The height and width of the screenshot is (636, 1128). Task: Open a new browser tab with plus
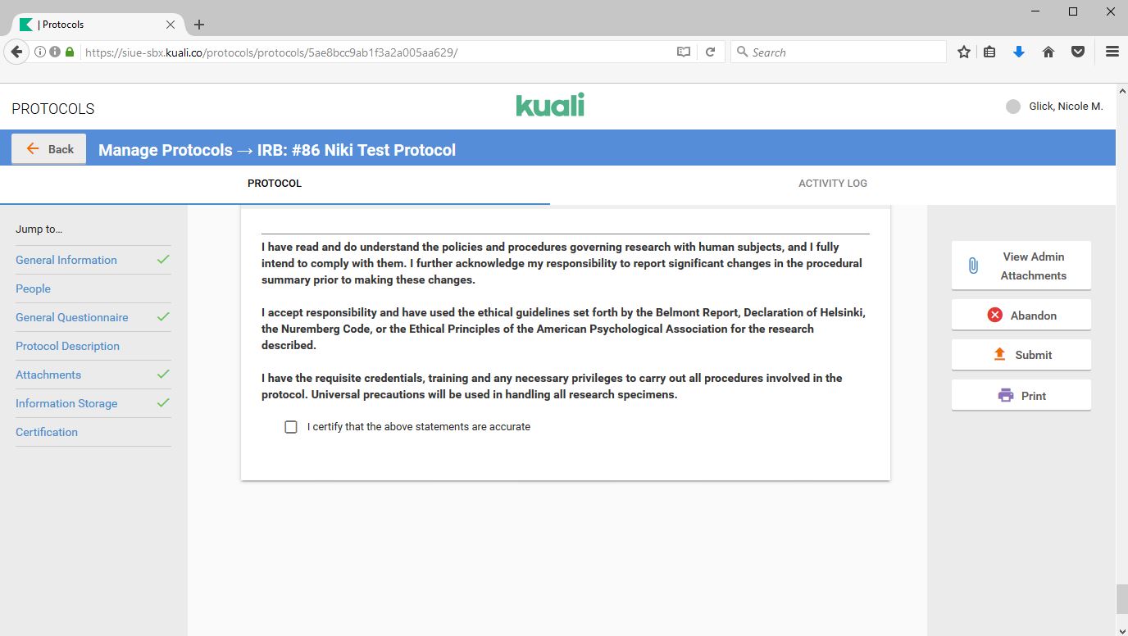[199, 25]
